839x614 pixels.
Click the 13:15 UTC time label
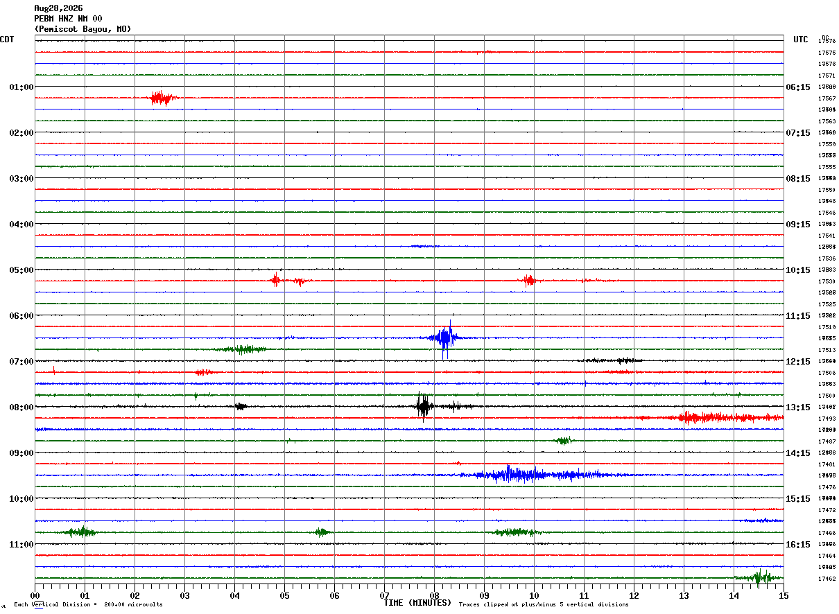797,407
